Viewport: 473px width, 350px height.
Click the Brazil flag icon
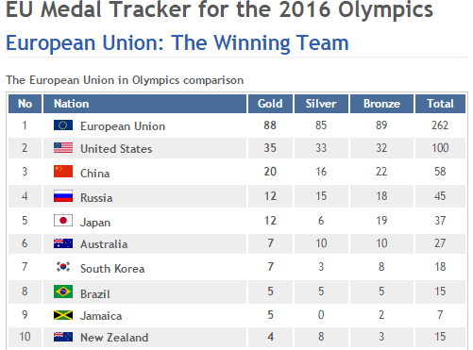(x=63, y=292)
